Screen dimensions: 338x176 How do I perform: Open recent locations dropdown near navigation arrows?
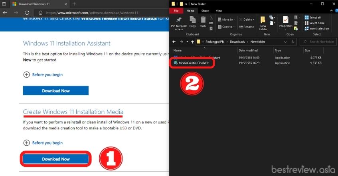tap(187, 42)
